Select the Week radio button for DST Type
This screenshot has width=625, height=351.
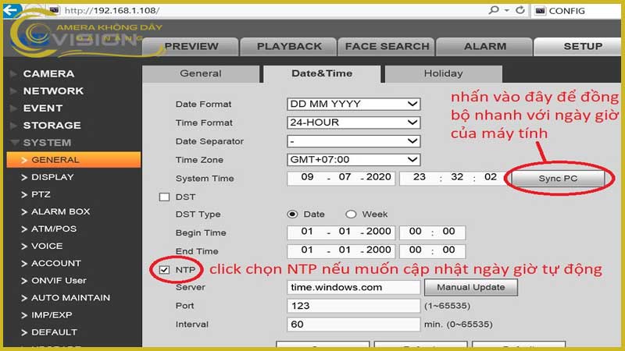351,214
